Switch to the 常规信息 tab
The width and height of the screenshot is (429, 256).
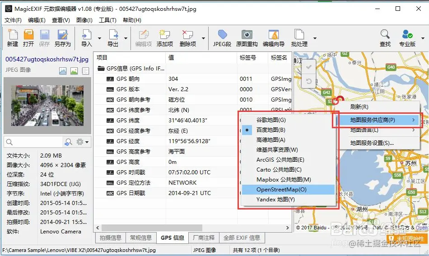[x=140, y=237]
